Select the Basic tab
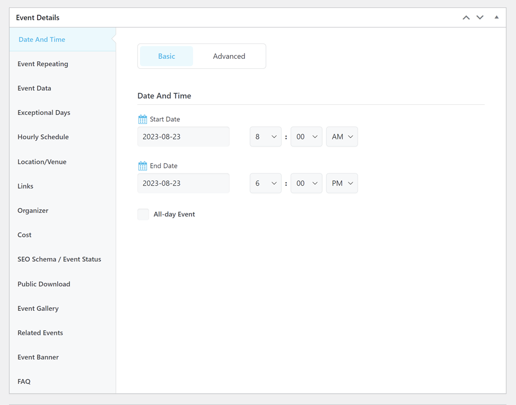The height and width of the screenshot is (405, 516). 167,56
